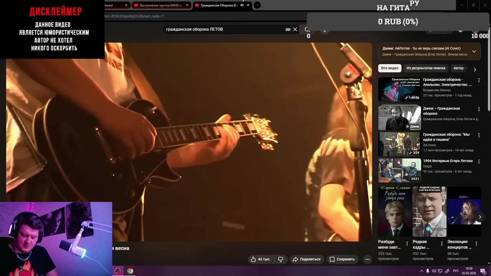
Task: Click the network icon in system tray
Action: [440, 271]
